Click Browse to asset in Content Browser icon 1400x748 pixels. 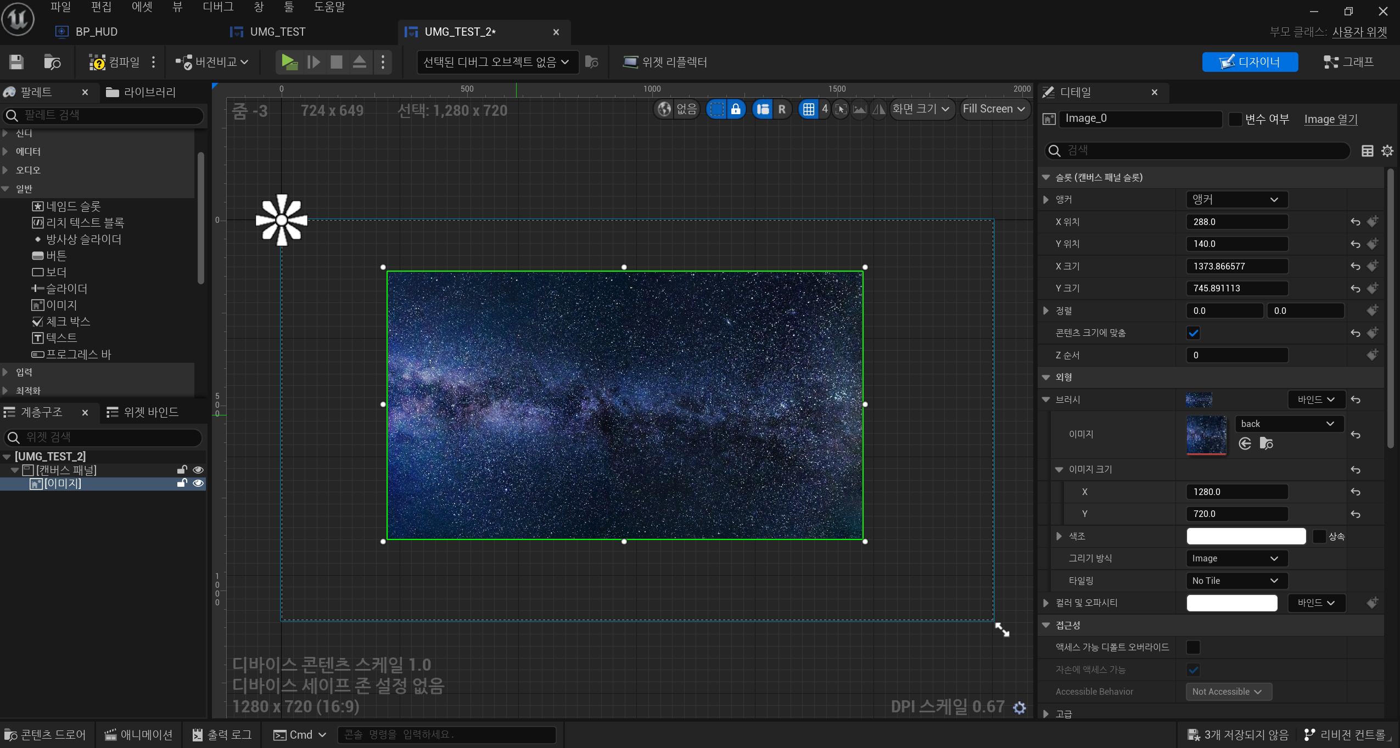(1266, 443)
